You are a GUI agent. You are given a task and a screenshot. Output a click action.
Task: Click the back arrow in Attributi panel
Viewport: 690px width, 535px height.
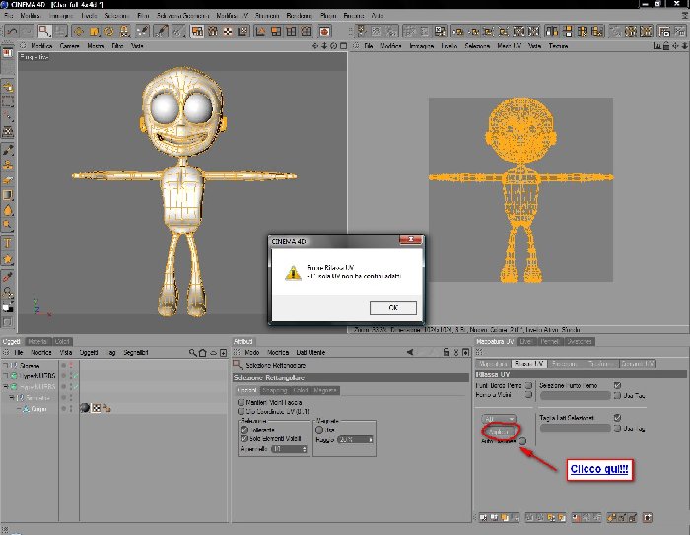pos(410,352)
